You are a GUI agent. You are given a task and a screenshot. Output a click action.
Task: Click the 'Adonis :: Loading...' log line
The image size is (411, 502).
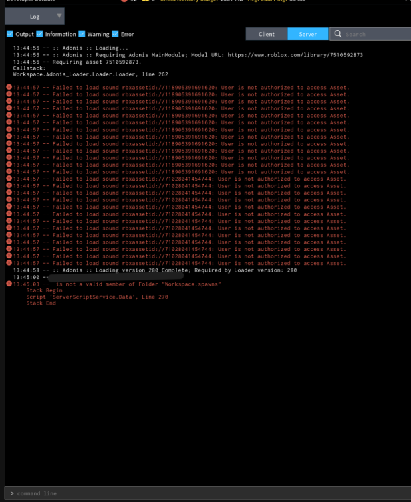coord(71,48)
